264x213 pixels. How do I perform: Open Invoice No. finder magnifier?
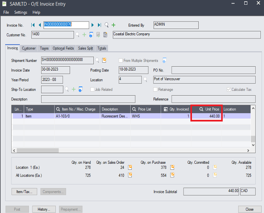106,25
